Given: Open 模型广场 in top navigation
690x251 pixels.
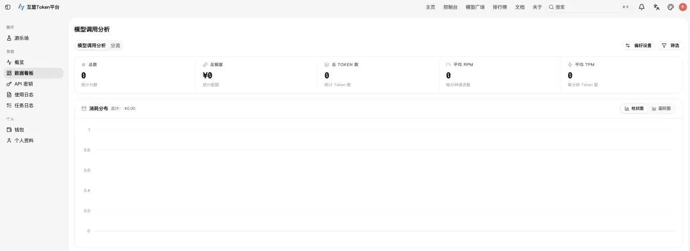Looking at the screenshot, I should 475,7.
